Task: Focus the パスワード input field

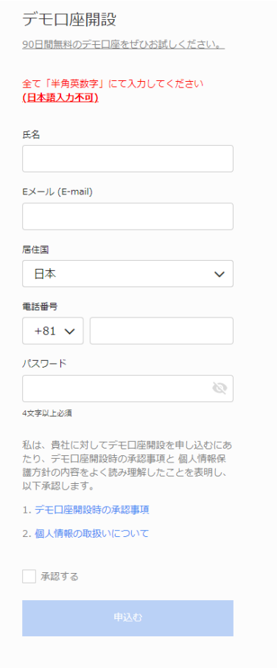Action: [x=128, y=388]
